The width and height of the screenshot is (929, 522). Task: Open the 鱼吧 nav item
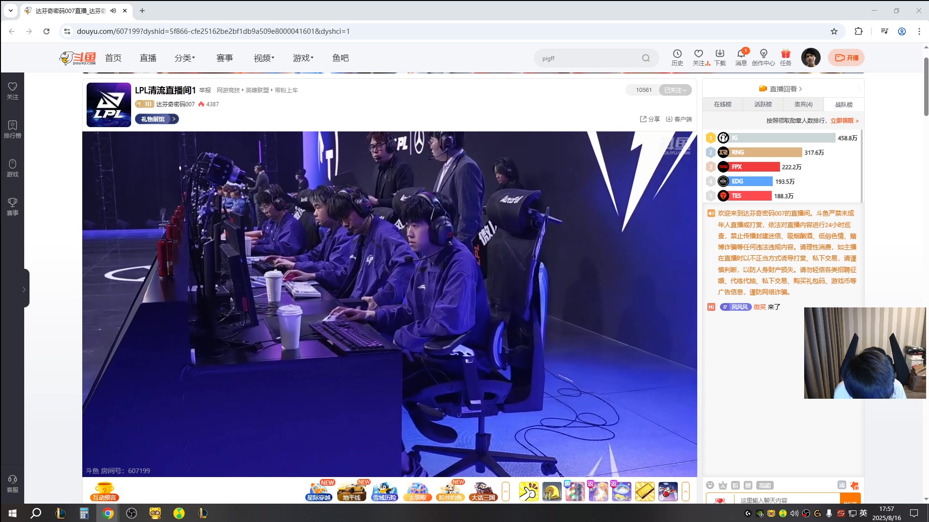pos(341,58)
